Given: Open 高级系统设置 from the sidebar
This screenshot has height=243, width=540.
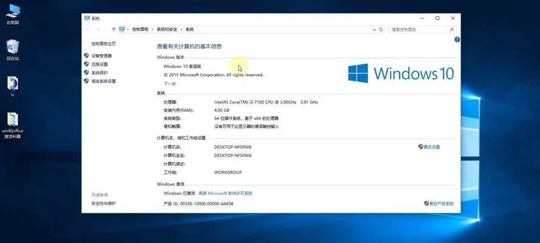Looking at the screenshot, I should coord(104,81).
